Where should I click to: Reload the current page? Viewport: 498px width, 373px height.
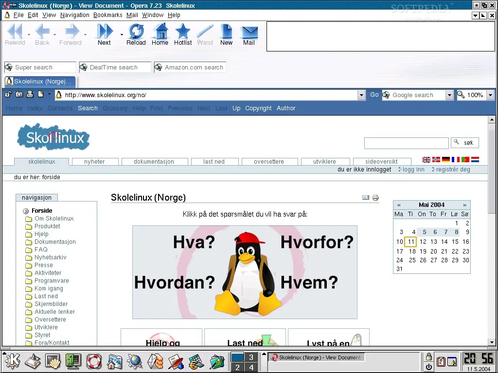[x=136, y=34]
